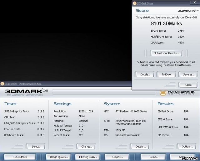Click HDR/SM3.0 Score value 3399

tap(181, 37)
